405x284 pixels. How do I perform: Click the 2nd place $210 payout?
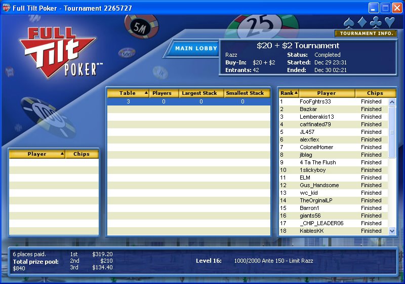click(91, 261)
